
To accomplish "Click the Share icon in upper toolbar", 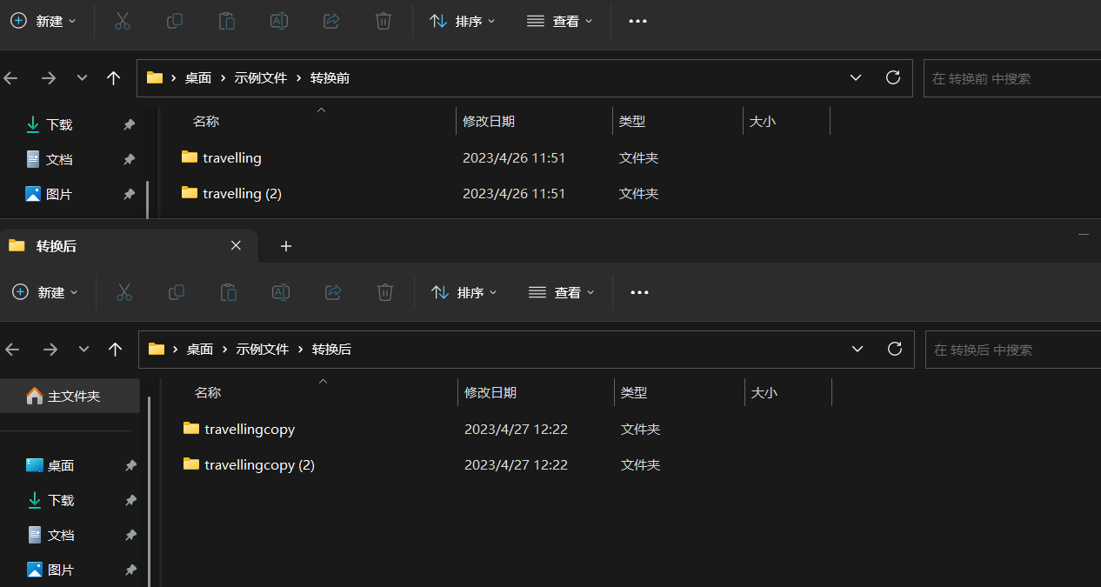I will (331, 21).
